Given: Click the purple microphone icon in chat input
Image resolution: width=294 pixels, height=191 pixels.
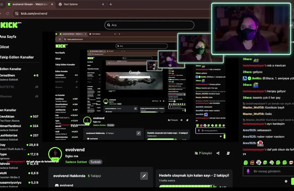Looking at the screenshot, I should point(248,171).
